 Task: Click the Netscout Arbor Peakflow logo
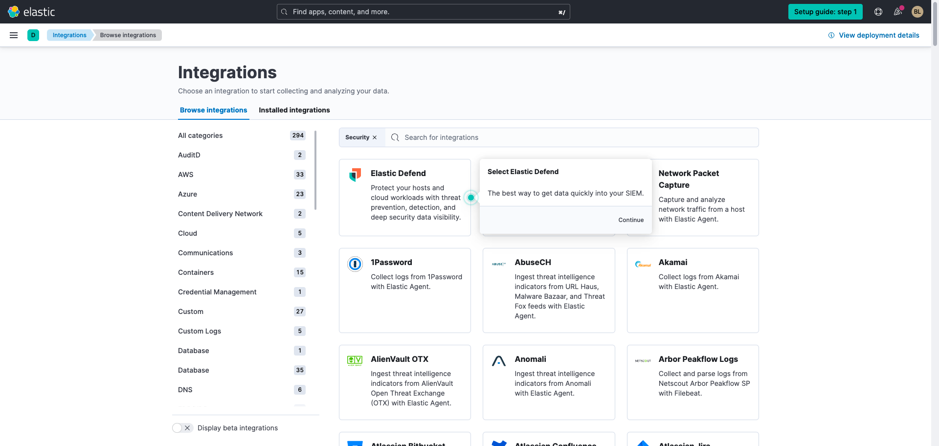[x=643, y=361]
